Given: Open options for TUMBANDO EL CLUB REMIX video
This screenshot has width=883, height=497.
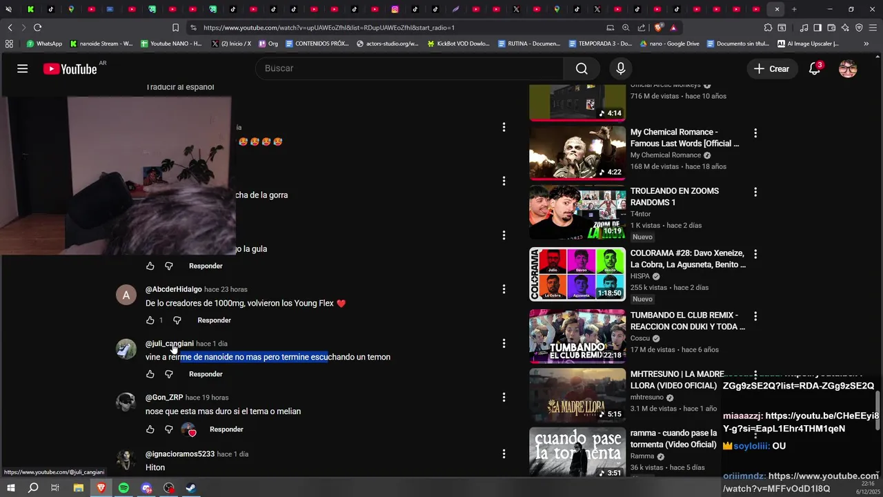Looking at the screenshot, I should coord(755,316).
